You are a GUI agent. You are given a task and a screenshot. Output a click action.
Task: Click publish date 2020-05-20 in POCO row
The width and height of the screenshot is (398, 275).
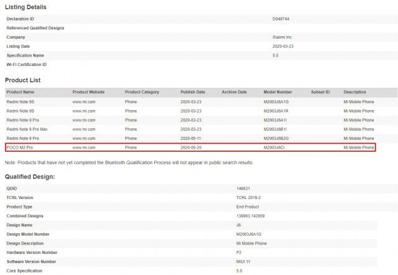[x=191, y=147]
